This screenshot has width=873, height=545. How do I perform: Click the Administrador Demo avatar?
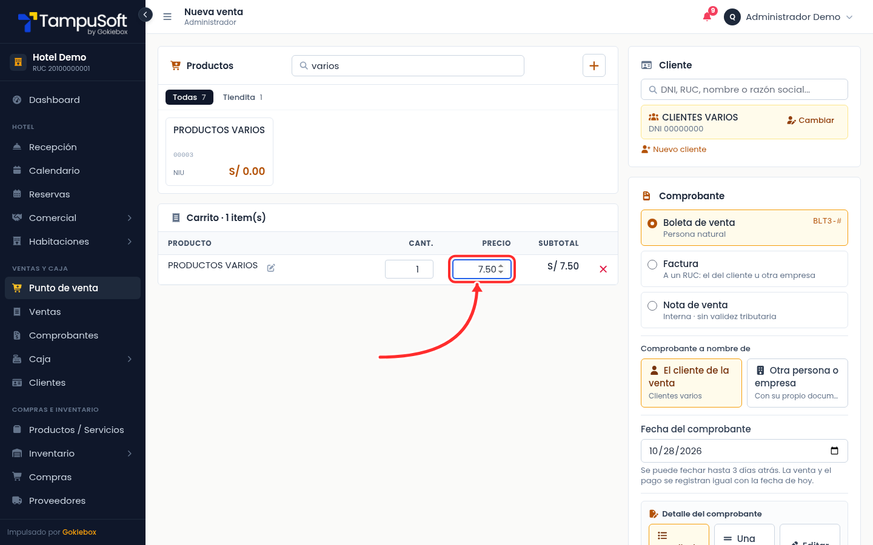pyautogui.click(x=732, y=17)
